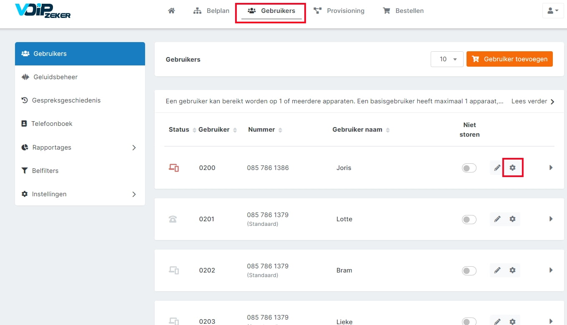The image size is (567, 325).
Task: Click extension 0202
Action: pos(207,270)
